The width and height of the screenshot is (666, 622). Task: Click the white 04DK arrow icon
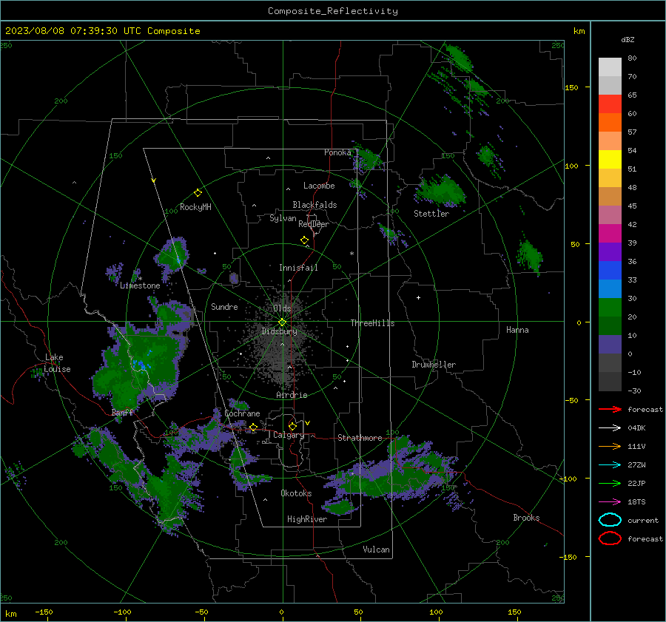(x=610, y=428)
